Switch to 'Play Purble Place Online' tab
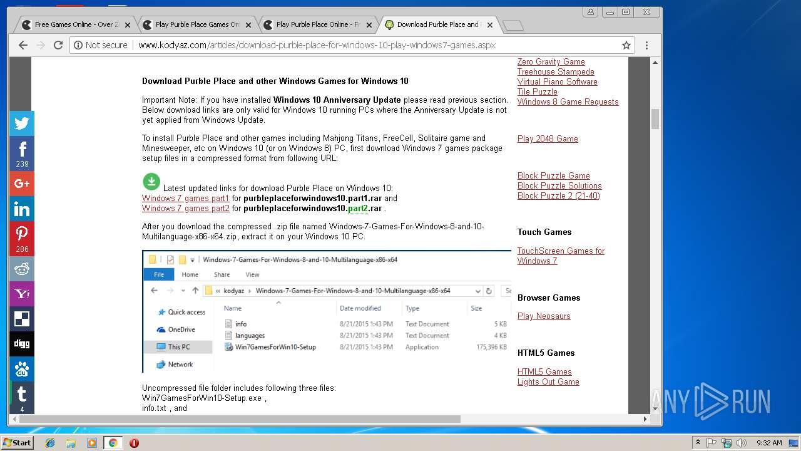 [317, 25]
